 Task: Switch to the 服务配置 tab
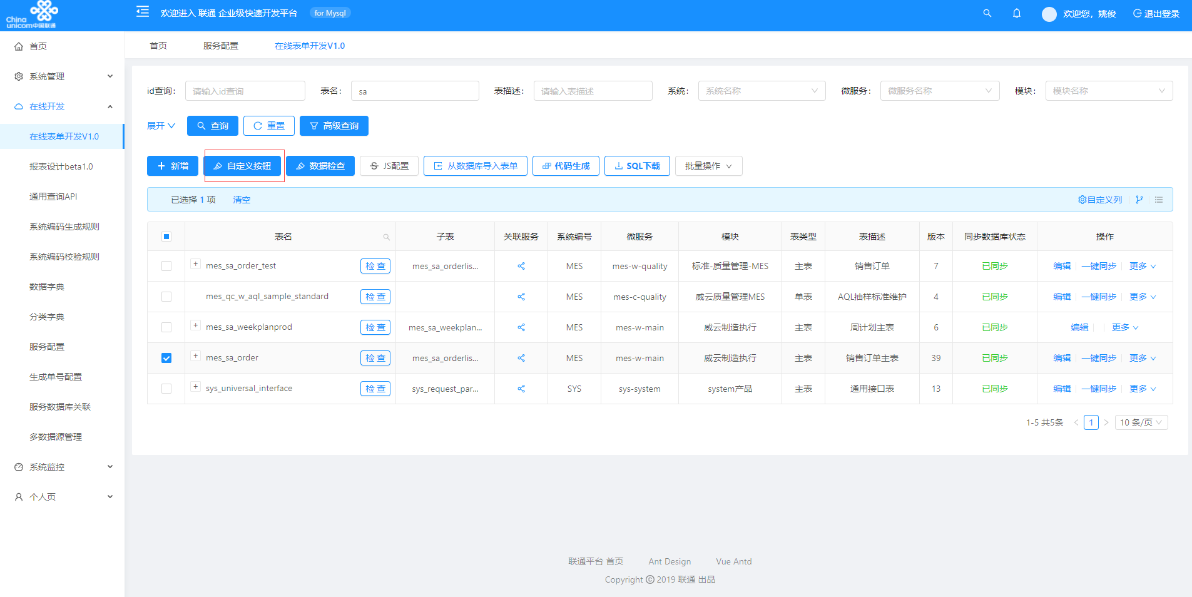pyautogui.click(x=221, y=46)
